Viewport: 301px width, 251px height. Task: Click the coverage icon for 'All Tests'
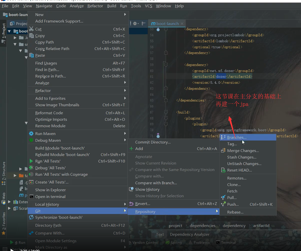coord(31,174)
